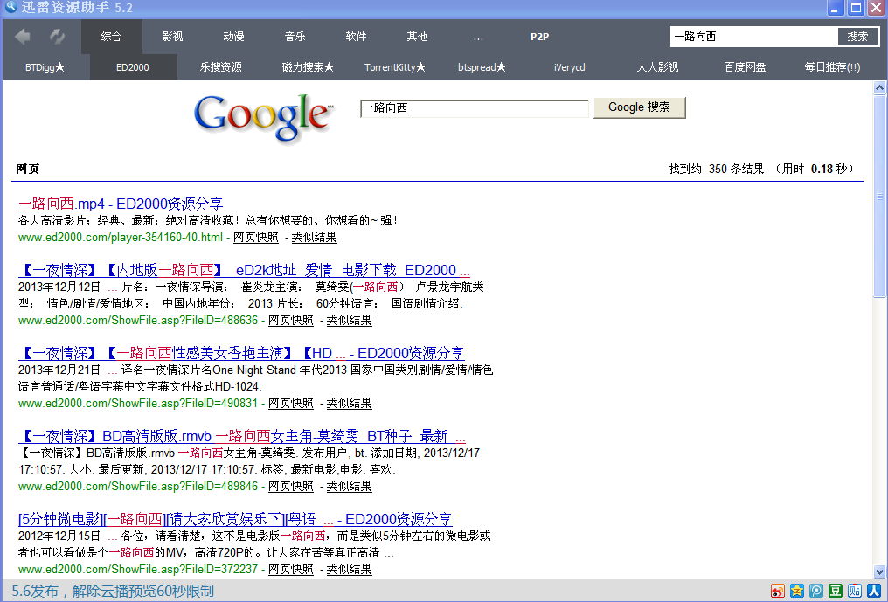Click the URL text ending FileID=488636
Image resolution: width=888 pixels, height=602 pixels.
click(138, 320)
